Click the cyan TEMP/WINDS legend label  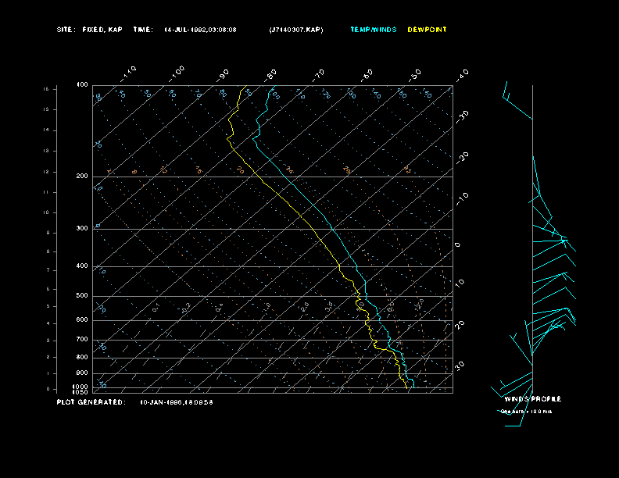click(374, 30)
